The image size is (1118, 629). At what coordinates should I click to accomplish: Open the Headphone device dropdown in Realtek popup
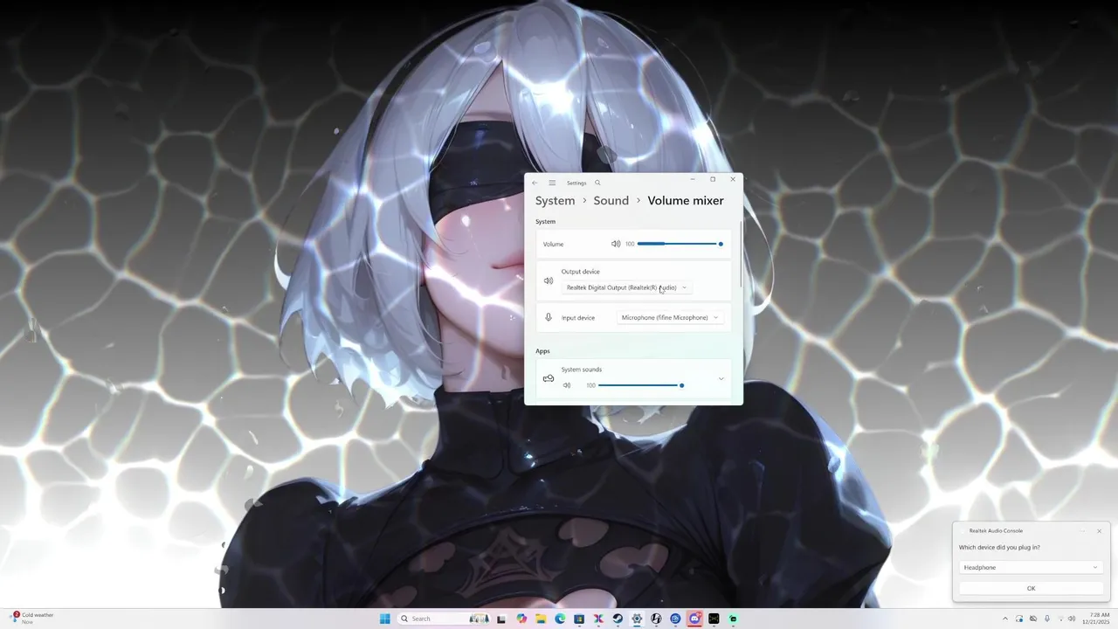click(1031, 567)
